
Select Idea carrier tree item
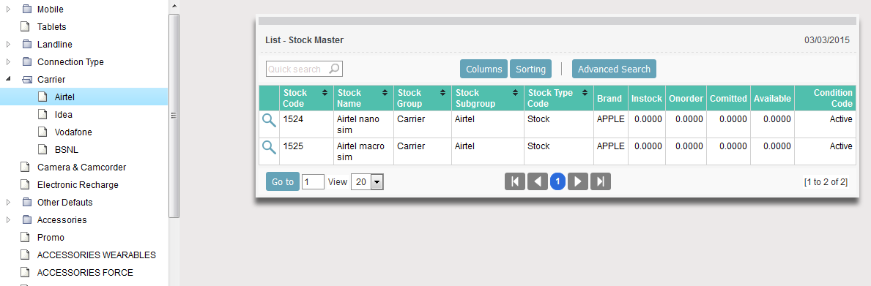63,115
